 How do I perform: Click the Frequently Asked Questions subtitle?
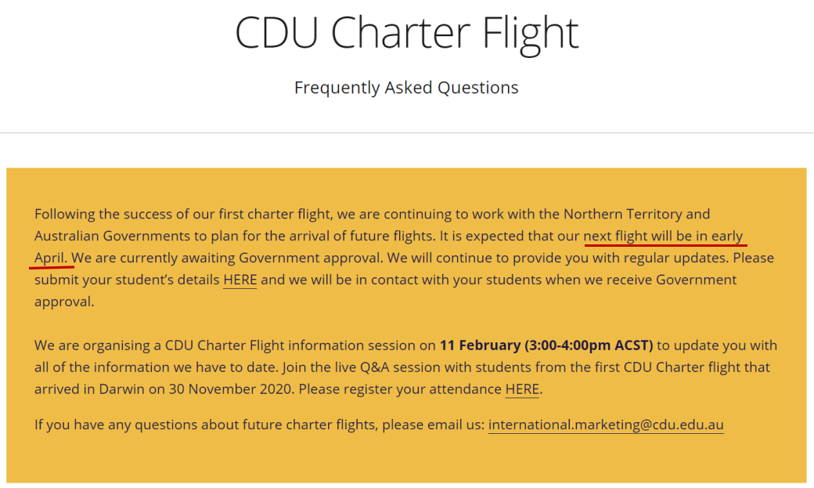pyautogui.click(x=406, y=87)
